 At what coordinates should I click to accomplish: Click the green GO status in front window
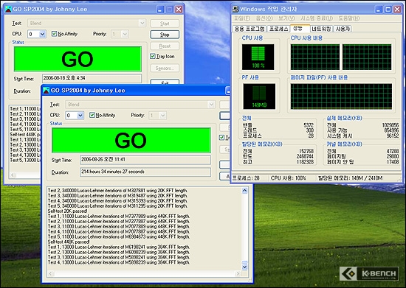click(x=131, y=140)
